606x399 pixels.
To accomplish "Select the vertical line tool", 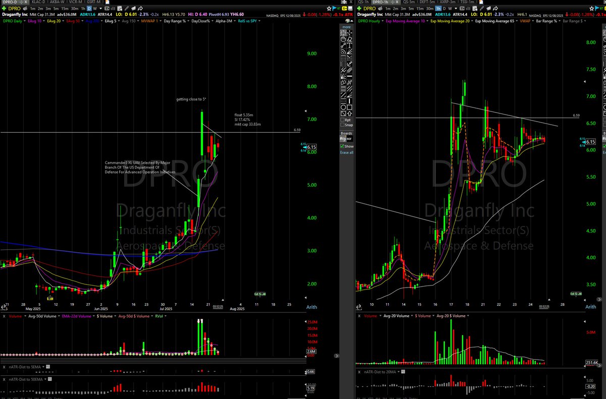I will (x=349, y=101).
